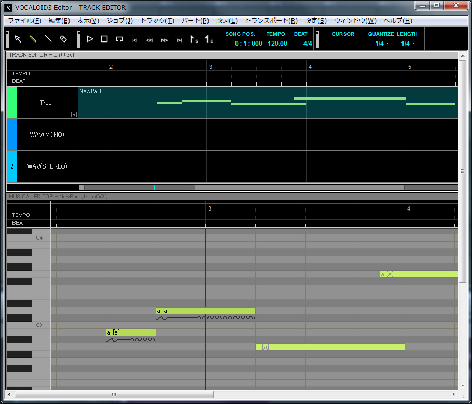Select the arrow pointer tool

pos(18,39)
